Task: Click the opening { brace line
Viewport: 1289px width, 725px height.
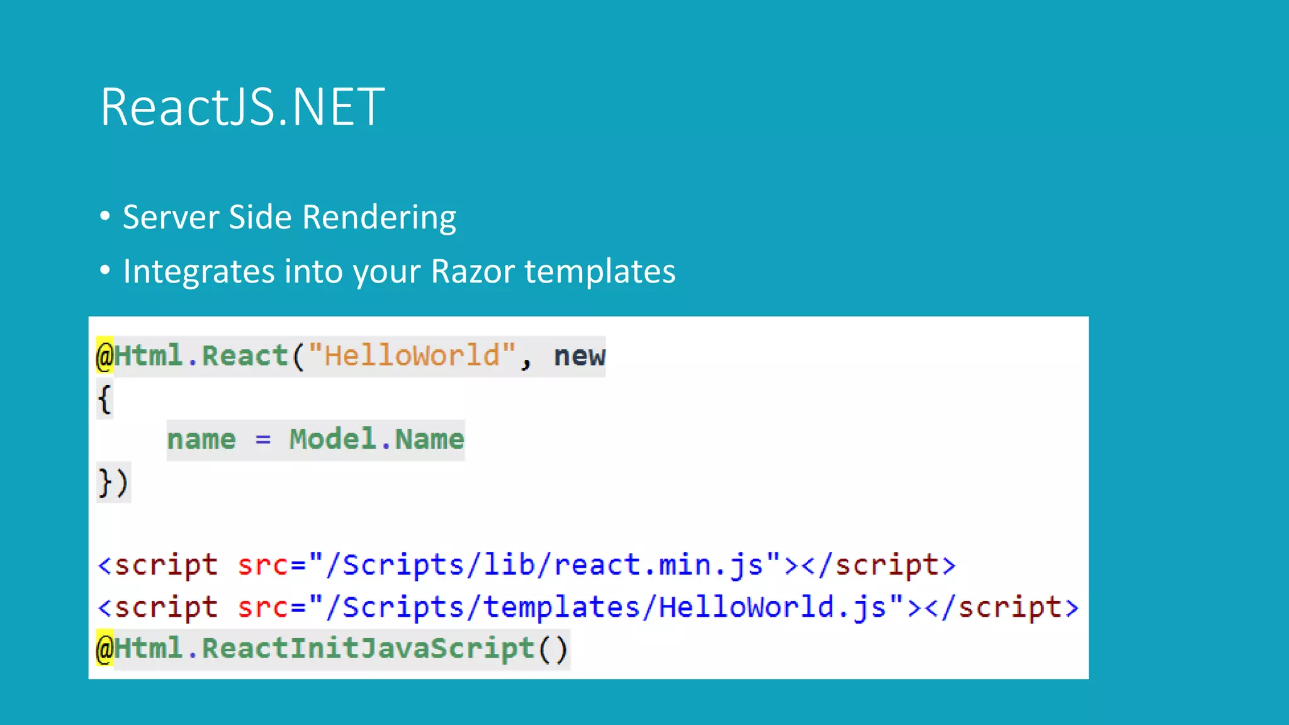Action: [104, 399]
